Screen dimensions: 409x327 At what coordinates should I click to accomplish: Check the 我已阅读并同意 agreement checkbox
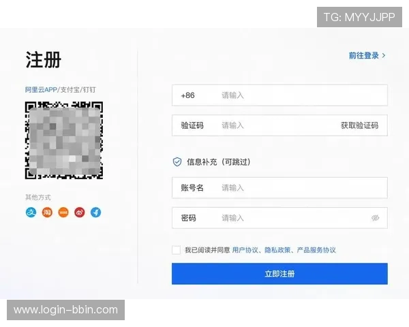point(176,250)
